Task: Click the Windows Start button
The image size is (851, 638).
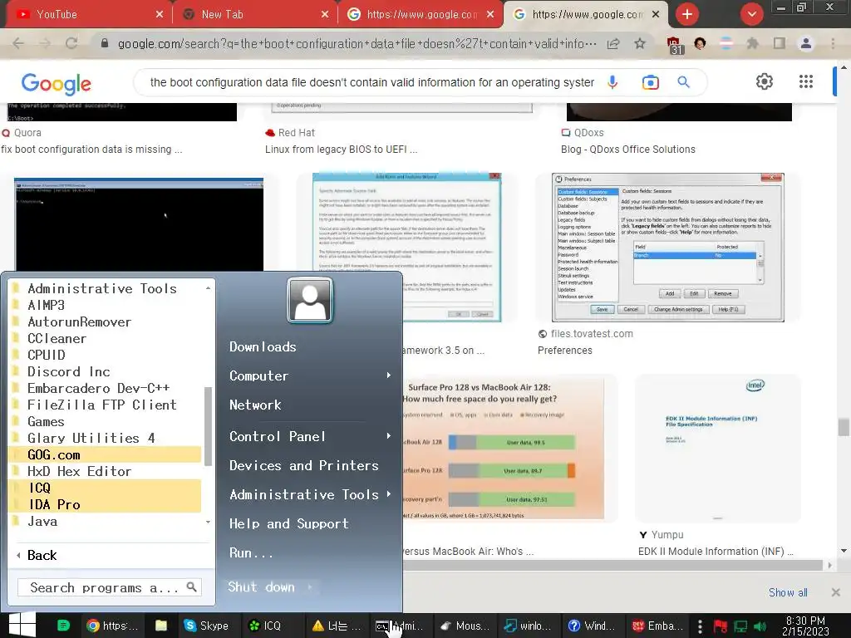Action: (22, 625)
